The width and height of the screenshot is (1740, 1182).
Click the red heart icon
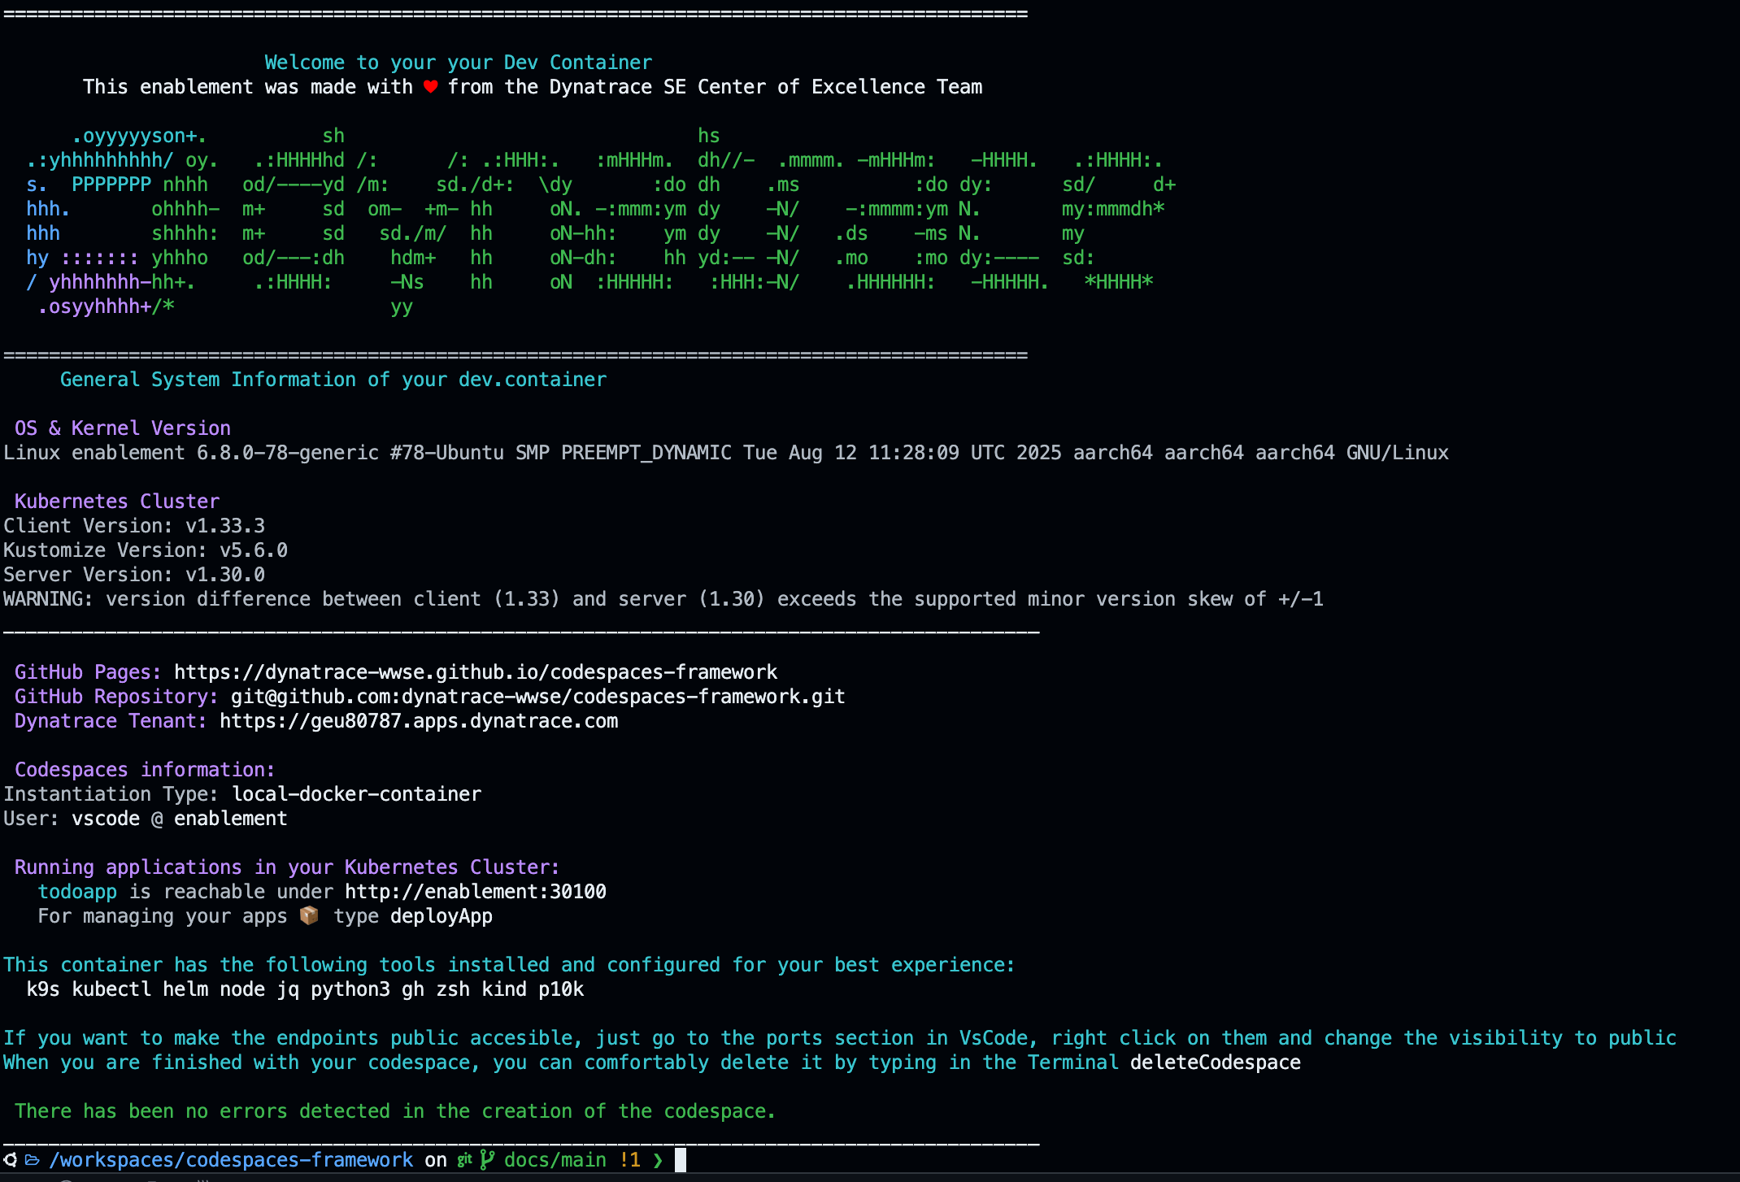(431, 87)
